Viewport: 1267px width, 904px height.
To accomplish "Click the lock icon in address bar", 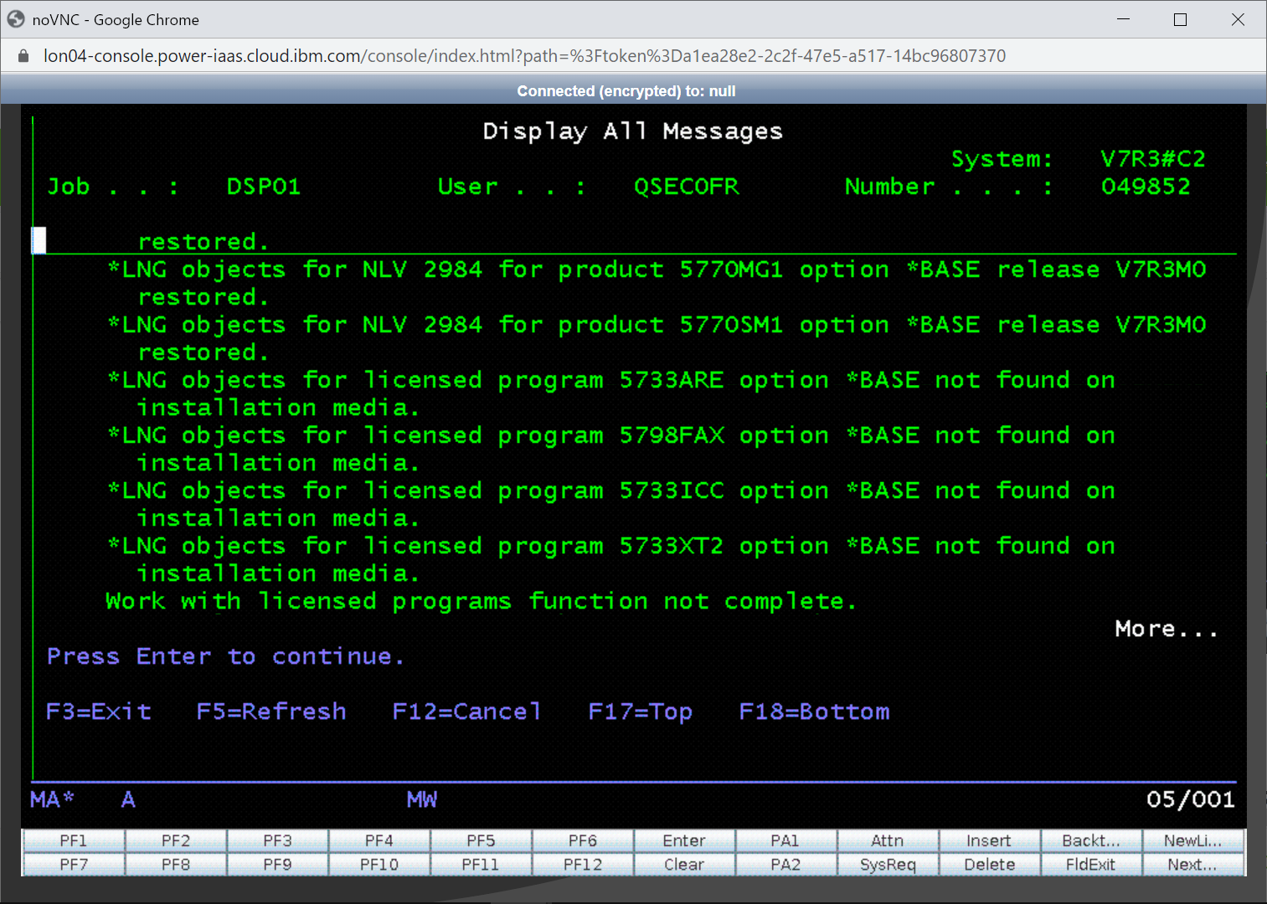I will (23, 56).
